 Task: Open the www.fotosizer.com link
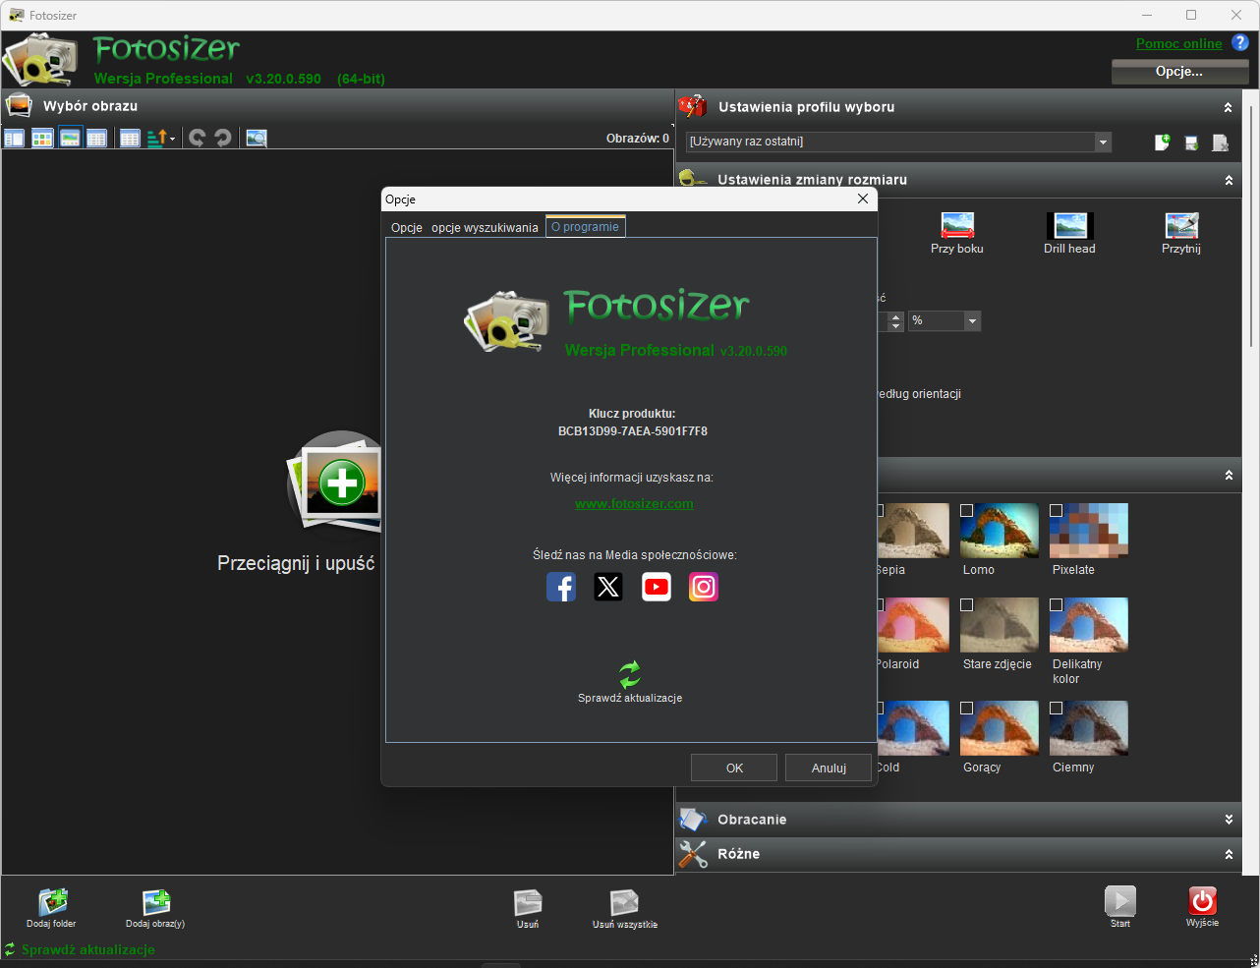634,504
